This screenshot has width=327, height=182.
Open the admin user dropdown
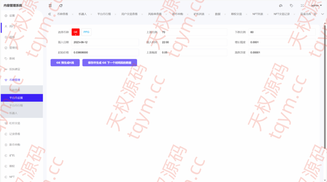pyautogui.click(x=316, y=6)
